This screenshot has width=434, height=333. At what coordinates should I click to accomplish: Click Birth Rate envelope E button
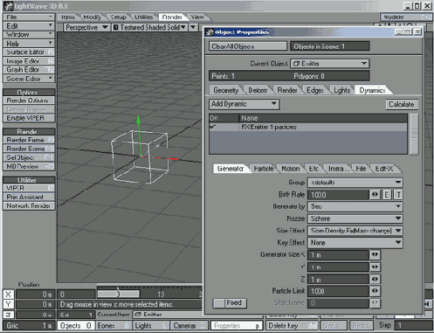tap(387, 195)
